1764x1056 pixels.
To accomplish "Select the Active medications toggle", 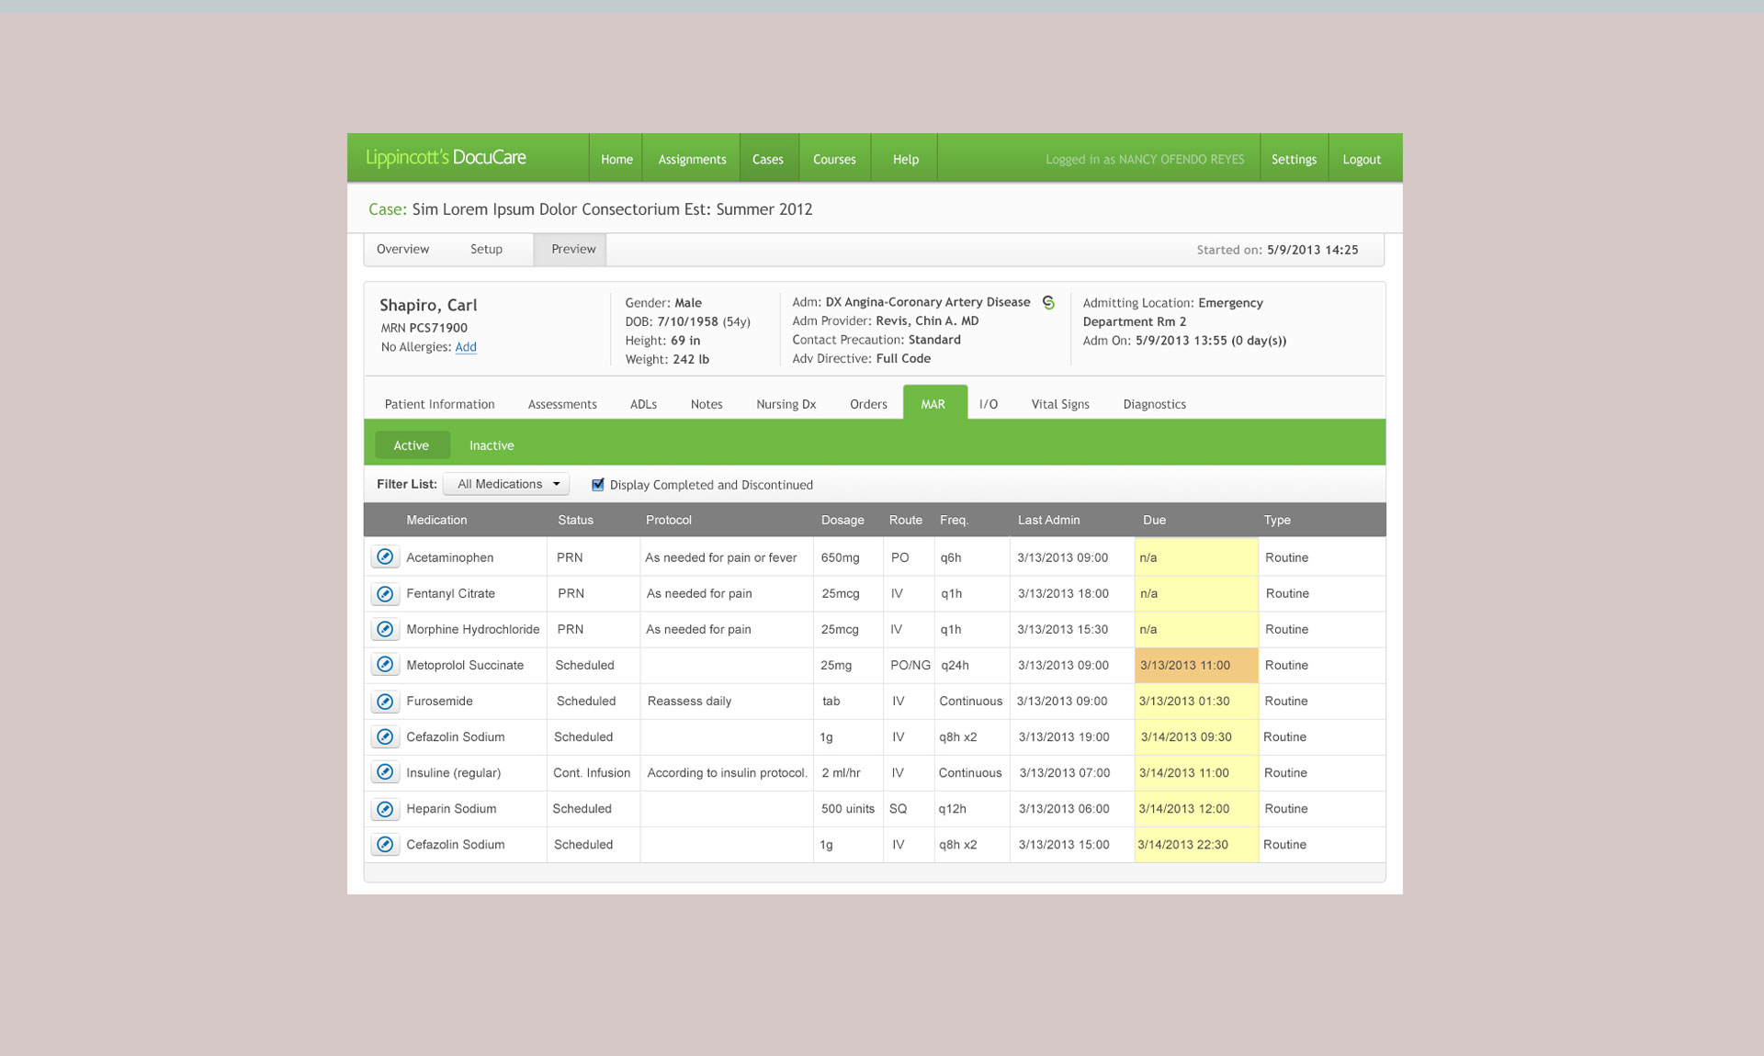I will pyautogui.click(x=411, y=445).
